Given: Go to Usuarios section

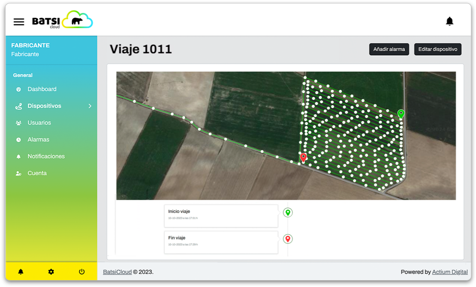Looking at the screenshot, I should [x=39, y=123].
